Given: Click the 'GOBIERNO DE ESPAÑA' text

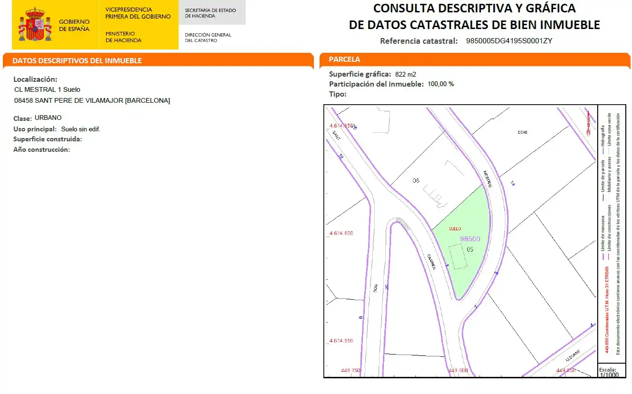Looking at the screenshot, I should tap(74, 25).
